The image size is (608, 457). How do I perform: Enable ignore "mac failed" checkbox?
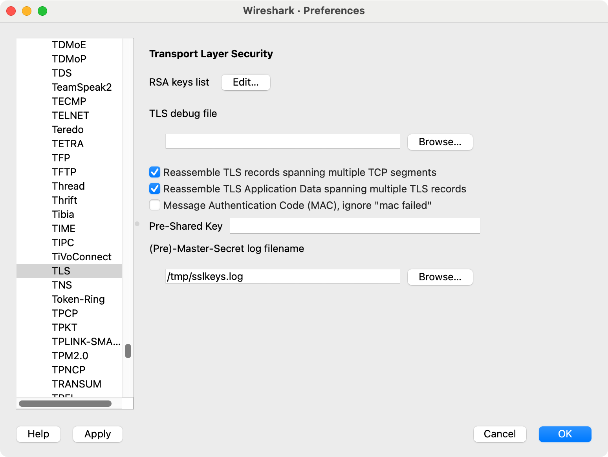pos(155,205)
